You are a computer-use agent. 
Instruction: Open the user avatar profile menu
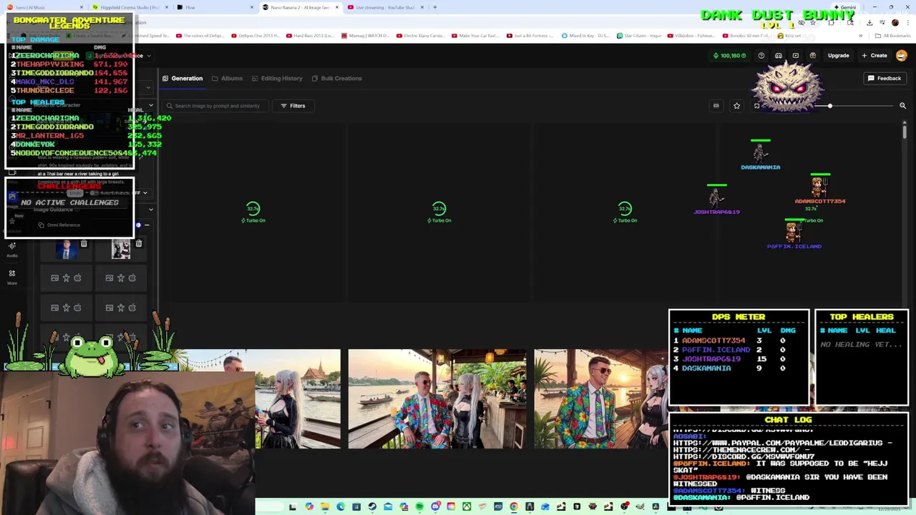[x=902, y=55]
